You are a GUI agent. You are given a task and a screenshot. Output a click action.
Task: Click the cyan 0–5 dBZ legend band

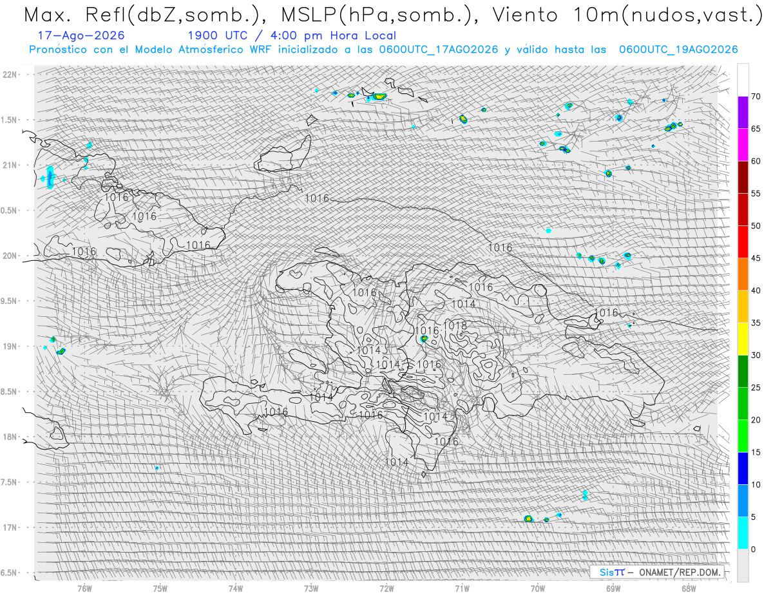pyautogui.click(x=743, y=533)
